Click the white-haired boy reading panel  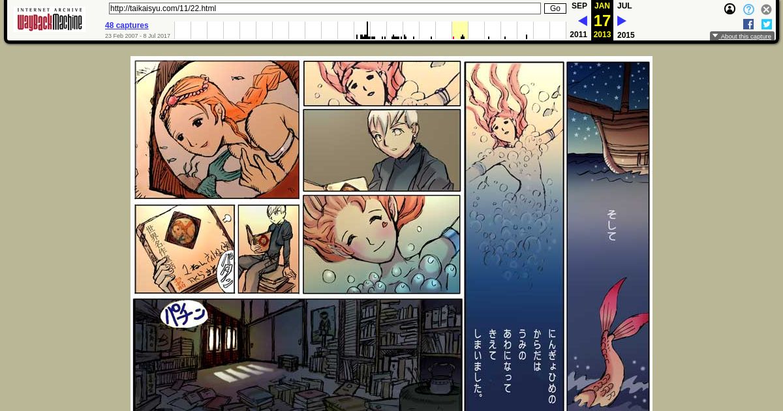(382, 150)
